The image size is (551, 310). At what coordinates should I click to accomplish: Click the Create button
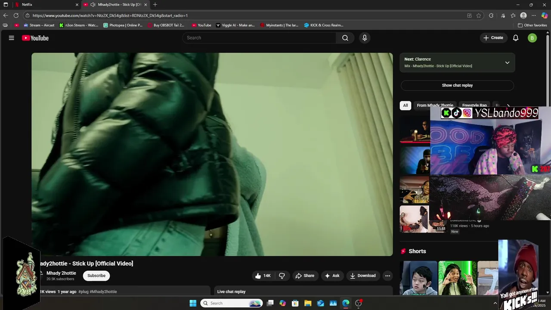493,38
